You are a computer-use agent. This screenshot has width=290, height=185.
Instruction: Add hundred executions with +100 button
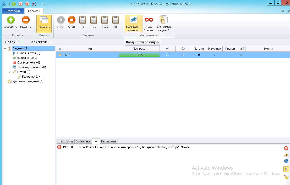point(105,22)
